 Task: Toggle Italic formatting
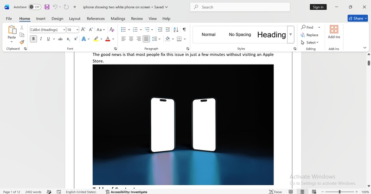pos(41,39)
